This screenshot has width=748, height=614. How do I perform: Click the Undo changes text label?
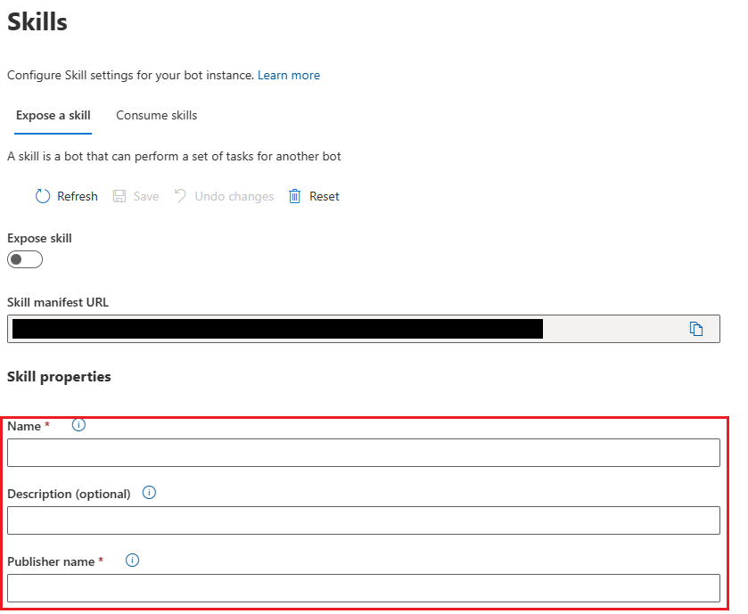click(234, 196)
